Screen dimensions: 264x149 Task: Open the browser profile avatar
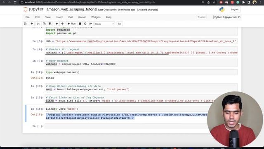255,2
